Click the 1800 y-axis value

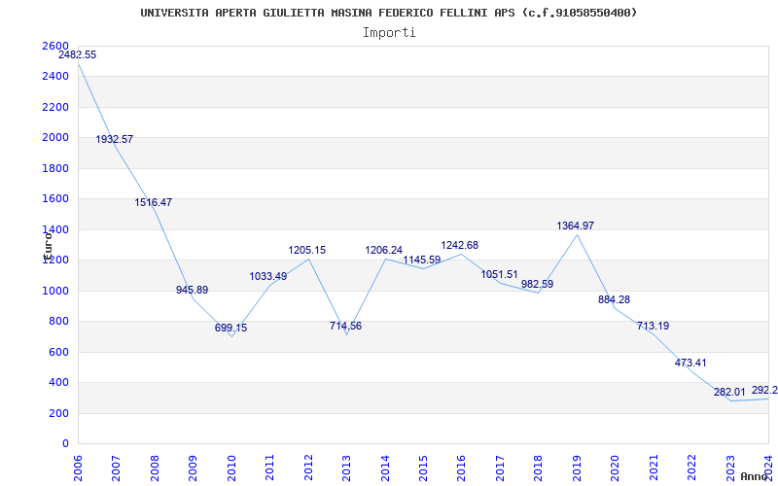coord(55,168)
